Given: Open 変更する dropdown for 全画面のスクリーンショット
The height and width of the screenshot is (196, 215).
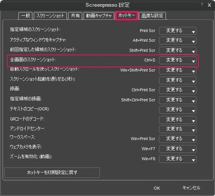Looking at the screenshot, I should (178, 60).
